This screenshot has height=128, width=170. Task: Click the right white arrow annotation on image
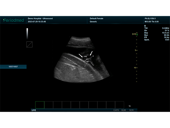(x=91, y=53)
